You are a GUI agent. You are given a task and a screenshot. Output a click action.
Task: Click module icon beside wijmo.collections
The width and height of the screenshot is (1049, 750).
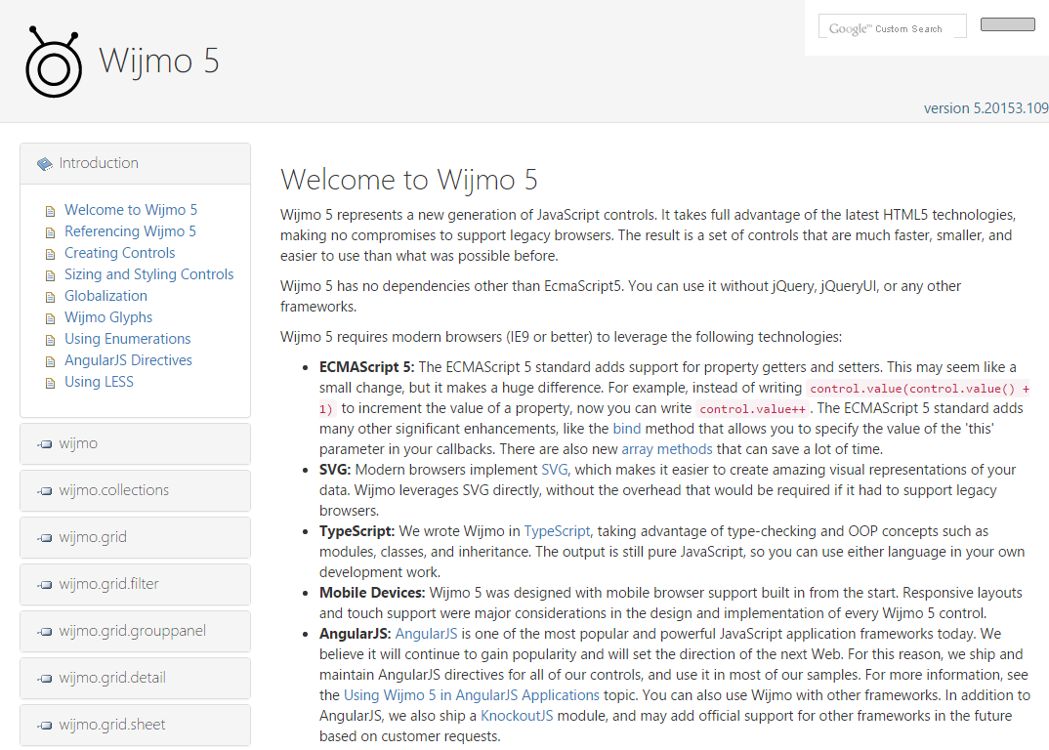[x=45, y=491]
